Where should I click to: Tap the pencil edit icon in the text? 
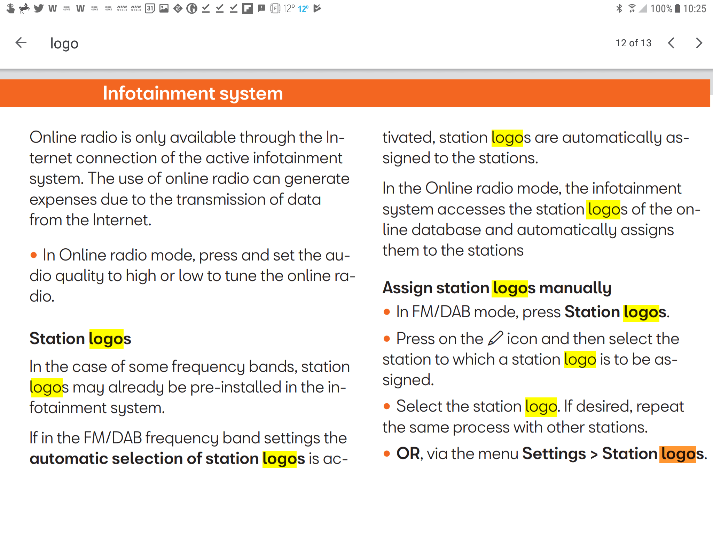point(495,338)
